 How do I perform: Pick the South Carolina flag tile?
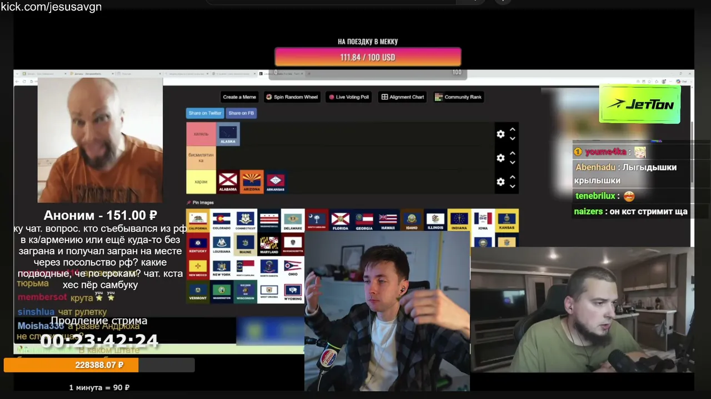317,221
